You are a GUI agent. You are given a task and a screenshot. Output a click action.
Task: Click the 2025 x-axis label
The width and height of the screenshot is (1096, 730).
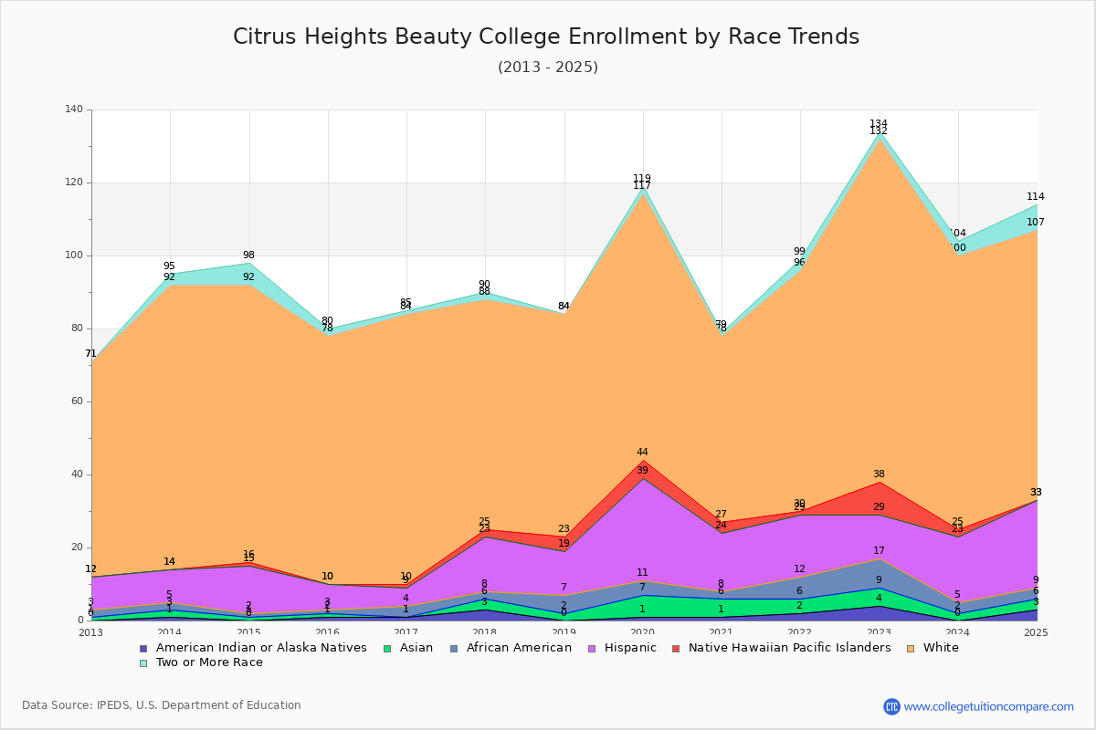1037,631
